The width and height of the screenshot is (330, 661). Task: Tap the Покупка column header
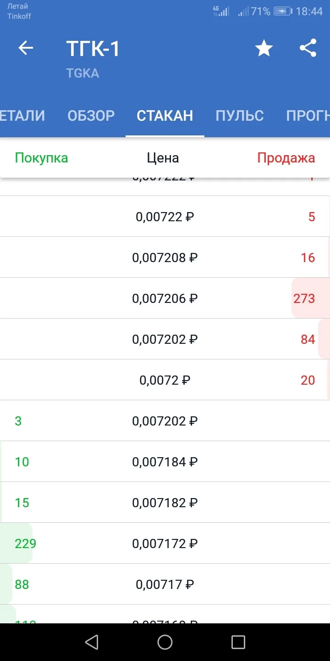point(41,158)
